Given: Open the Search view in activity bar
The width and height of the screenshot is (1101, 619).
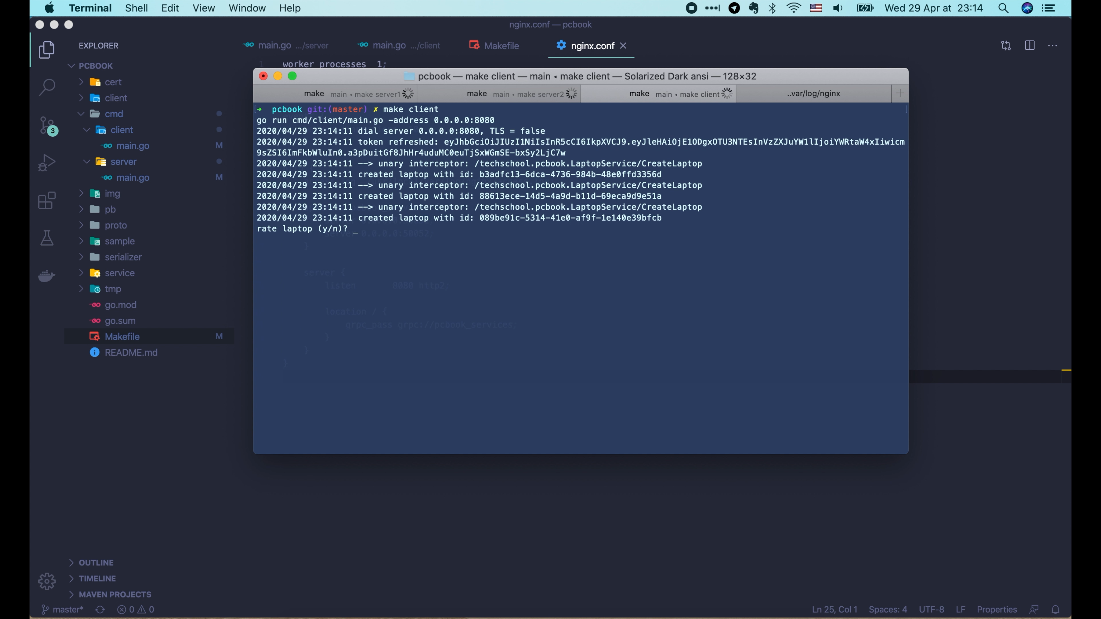Looking at the screenshot, I should pyautogui.click(x=46, y=87).
